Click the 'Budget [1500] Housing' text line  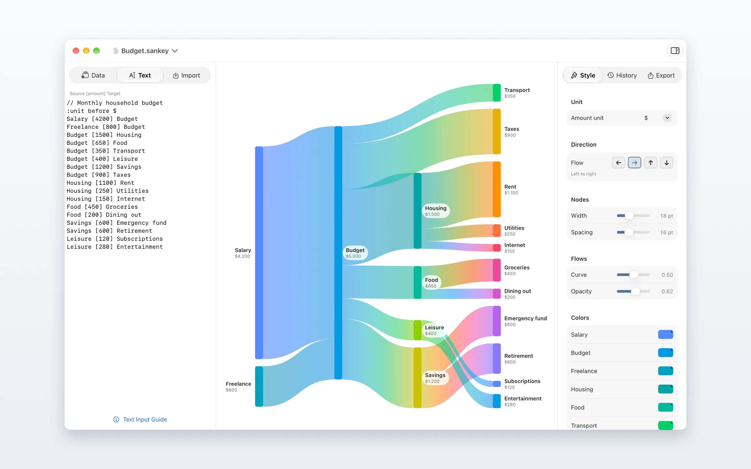(x=104, y=135)
